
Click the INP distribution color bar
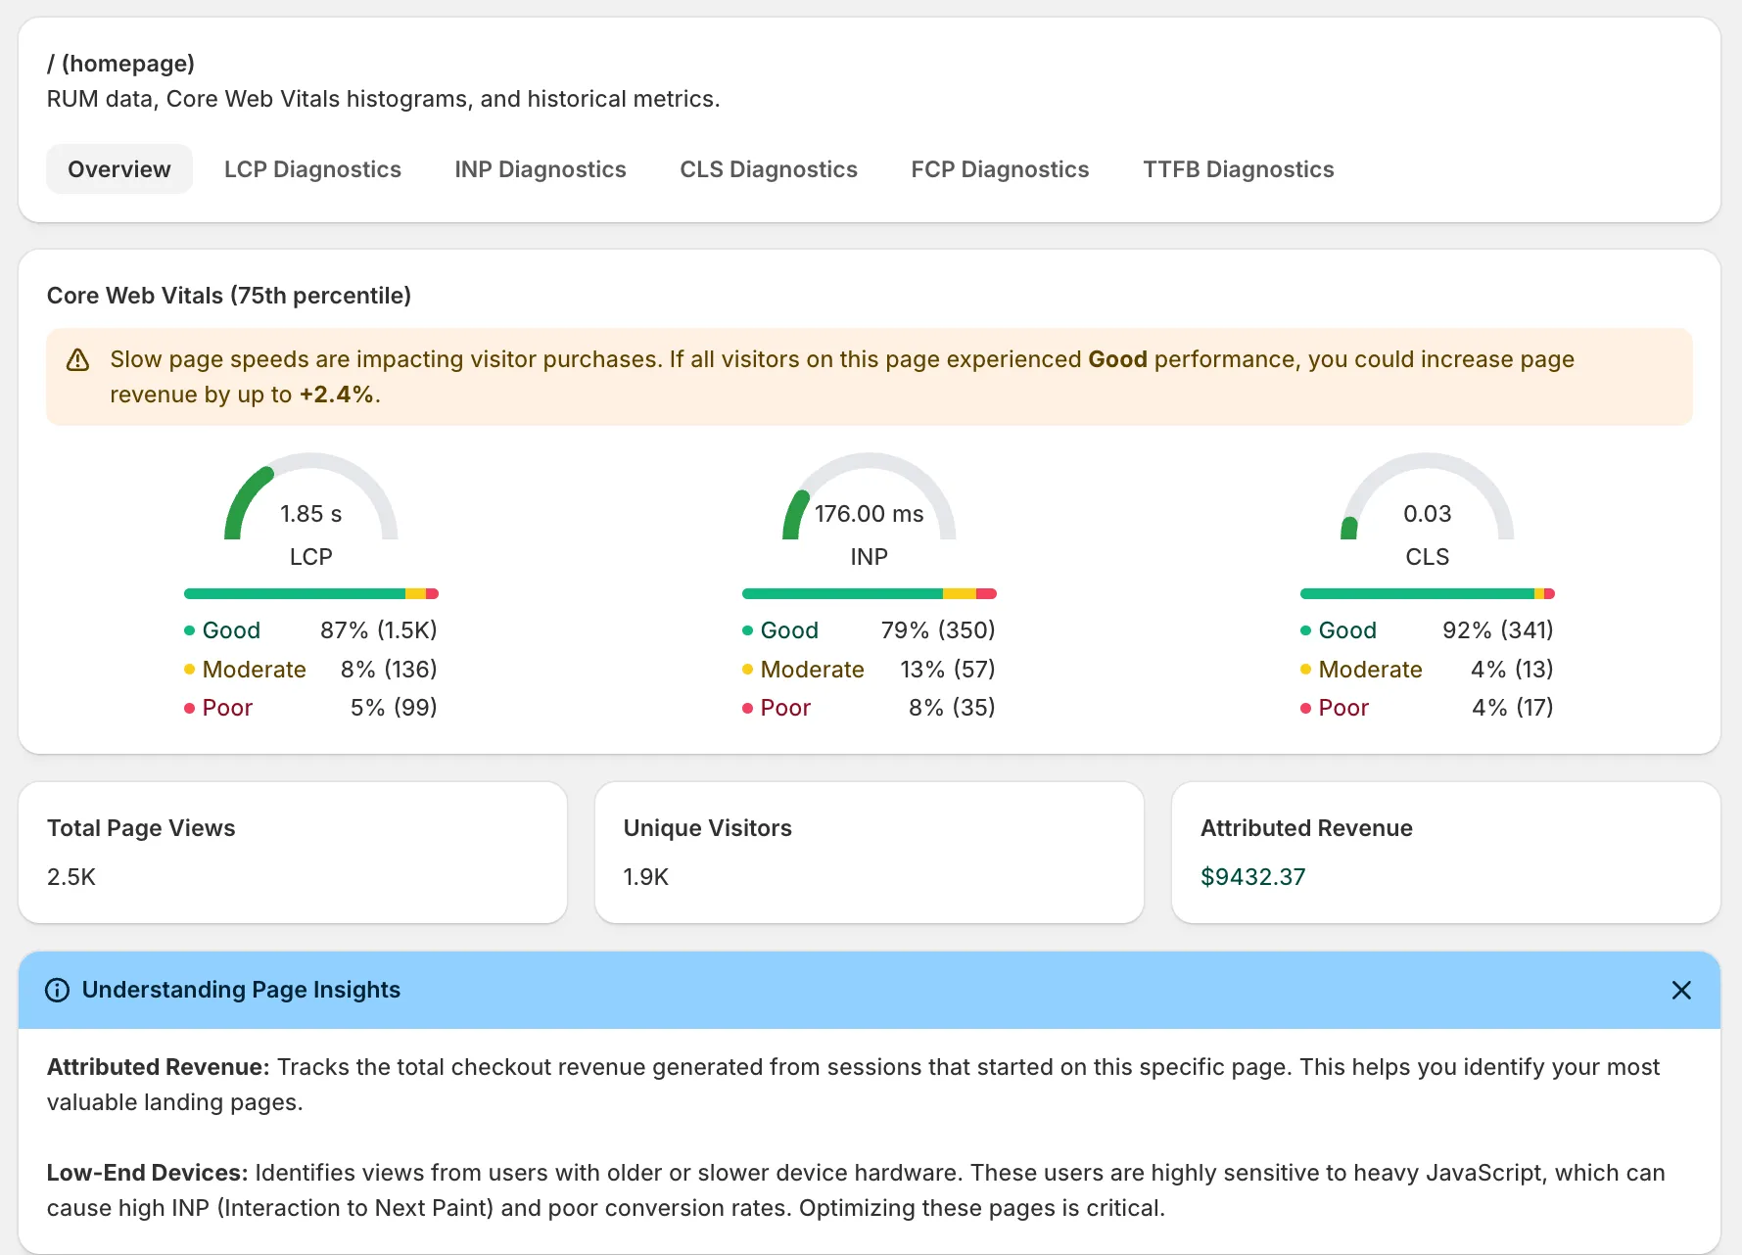[870, 593]
